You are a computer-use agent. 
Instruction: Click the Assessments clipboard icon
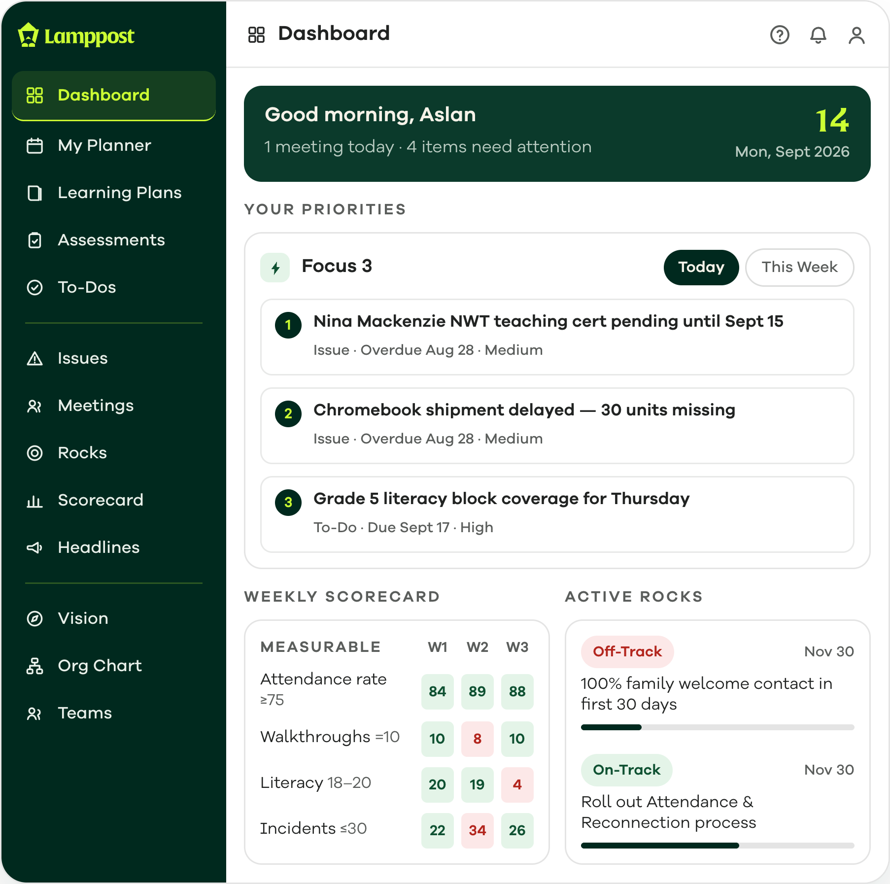click(x=34, y=240)
